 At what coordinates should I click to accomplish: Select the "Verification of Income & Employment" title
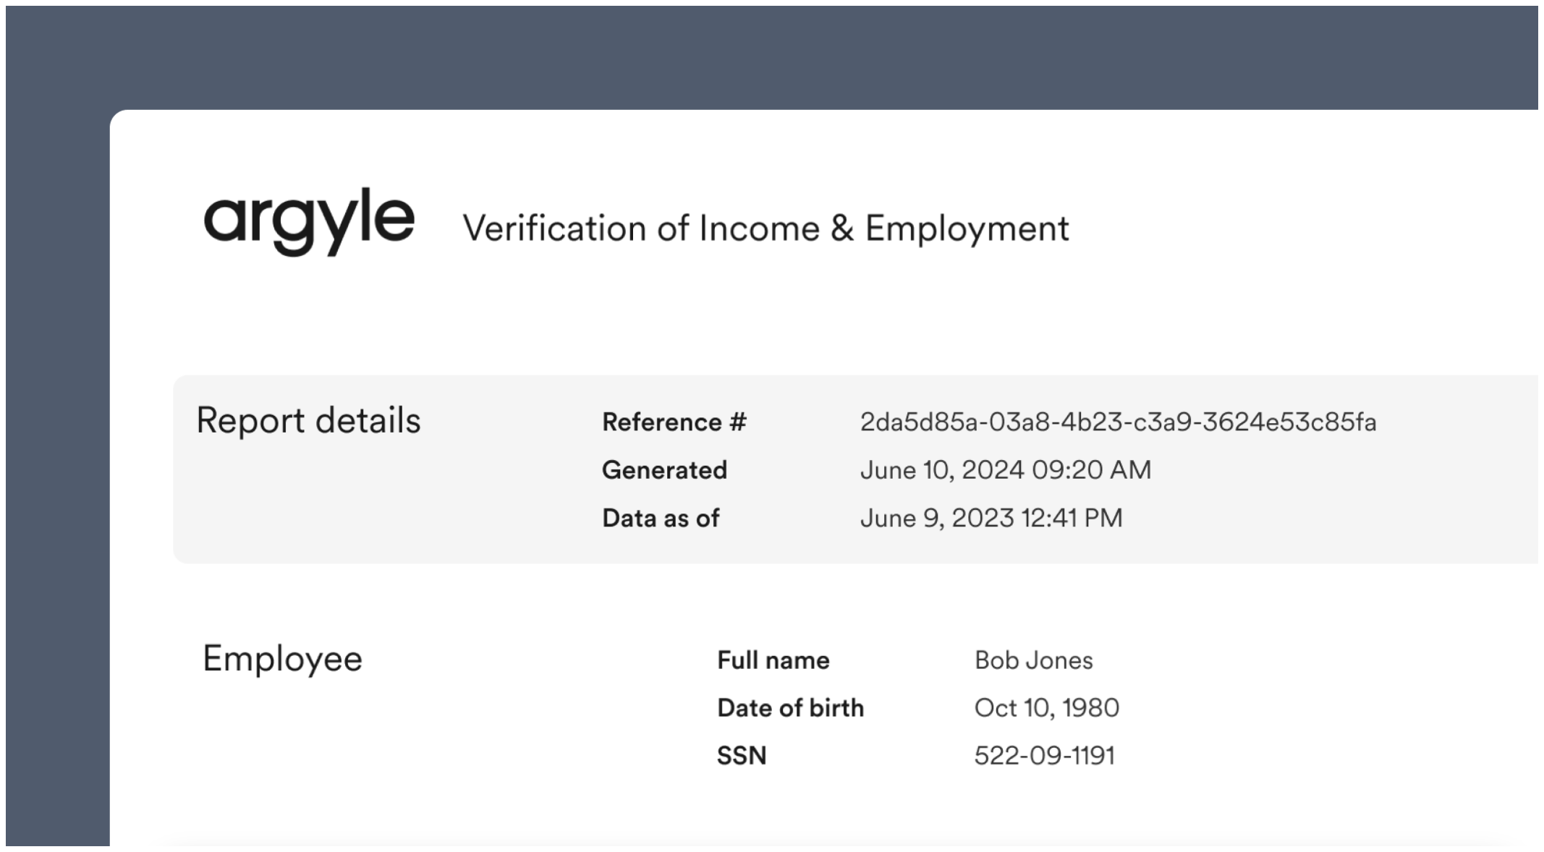[765, 229]
